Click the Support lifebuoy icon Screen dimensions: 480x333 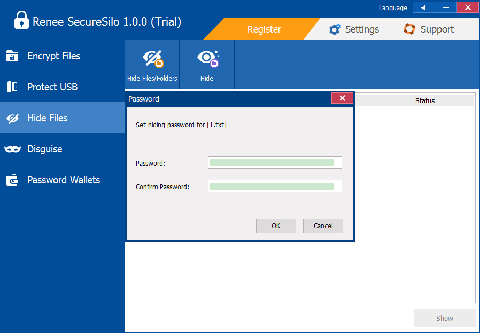(x=409, y=29)
